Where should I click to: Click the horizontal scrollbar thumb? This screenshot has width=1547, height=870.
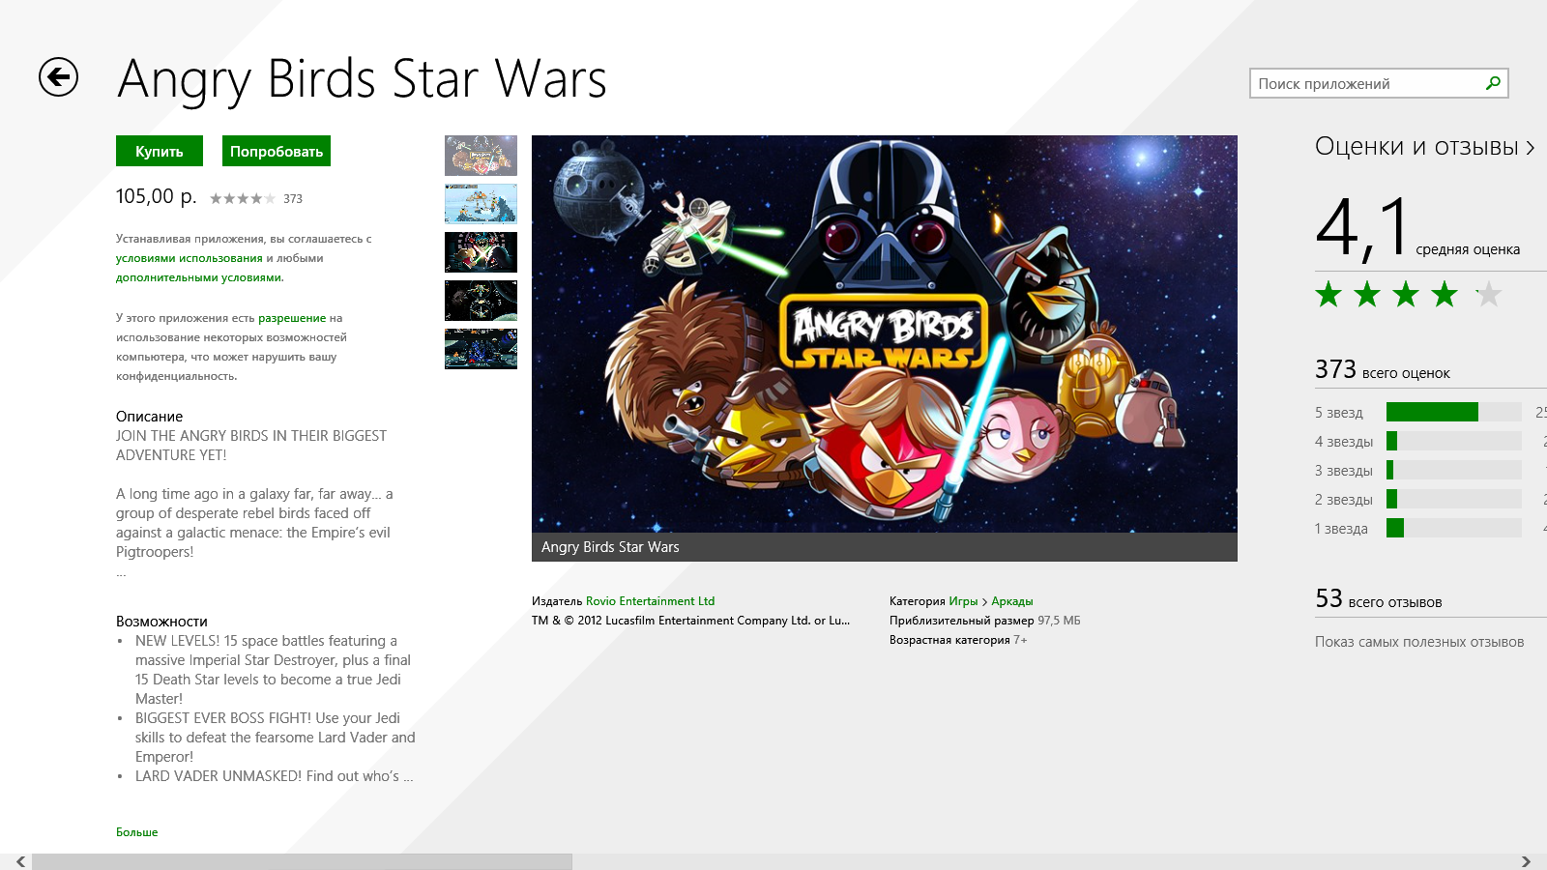click(x=302, y=861)
